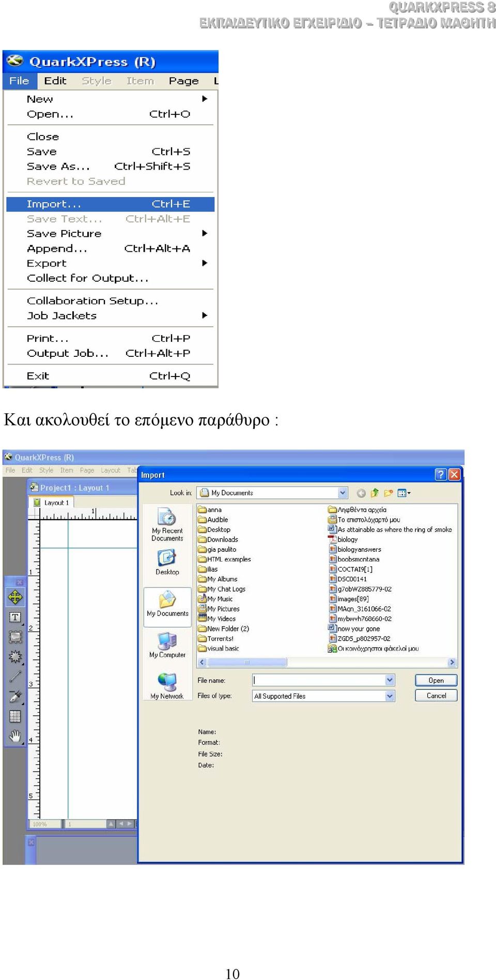Select the images[89] file
The width and height of the screenshot is (496, 980).
click(x=349, y=599)
